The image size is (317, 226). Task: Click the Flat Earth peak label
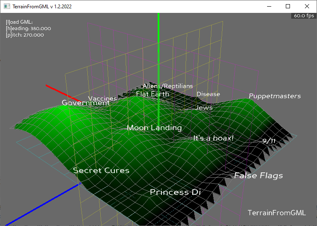(153, 94)
